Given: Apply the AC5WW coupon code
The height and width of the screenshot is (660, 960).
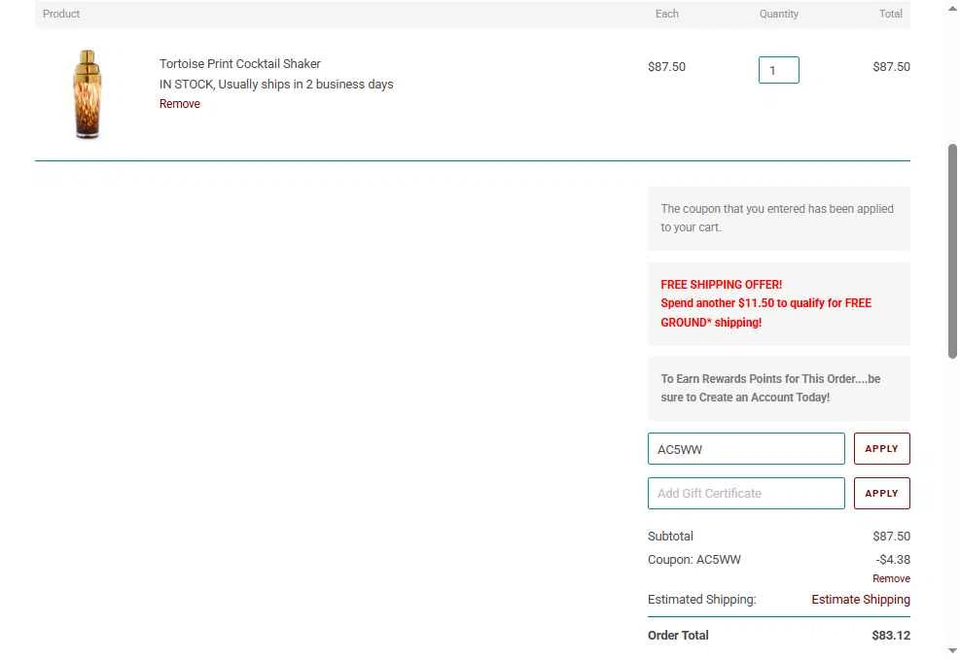Looking at the screenshot, I should (881, 449).
